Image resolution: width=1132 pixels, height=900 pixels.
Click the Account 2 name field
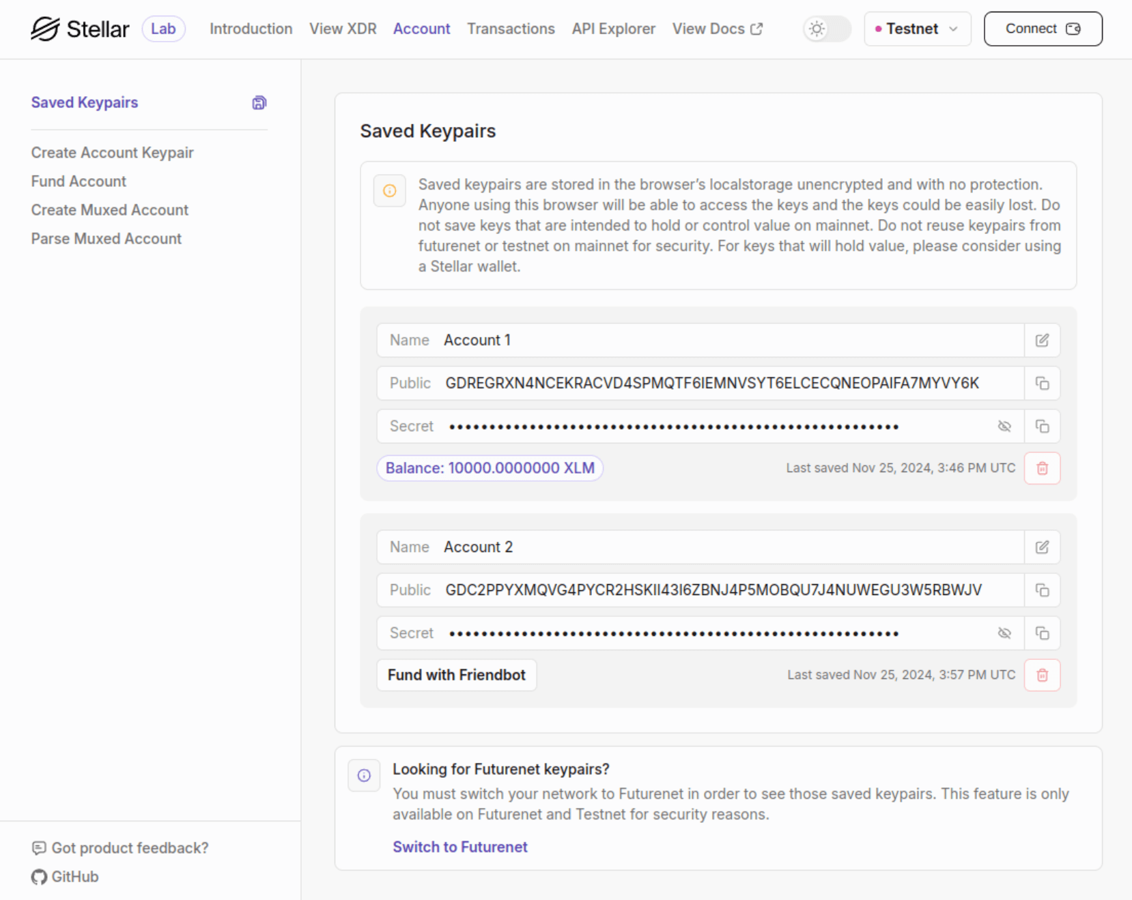point(700,547)
